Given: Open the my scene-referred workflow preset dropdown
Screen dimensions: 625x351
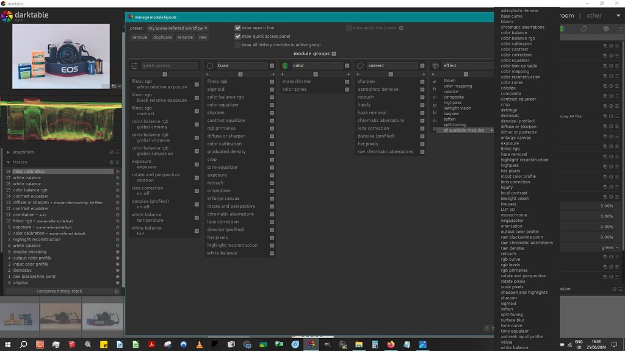Looking at the screenshot, I should [x=177, y=27].
